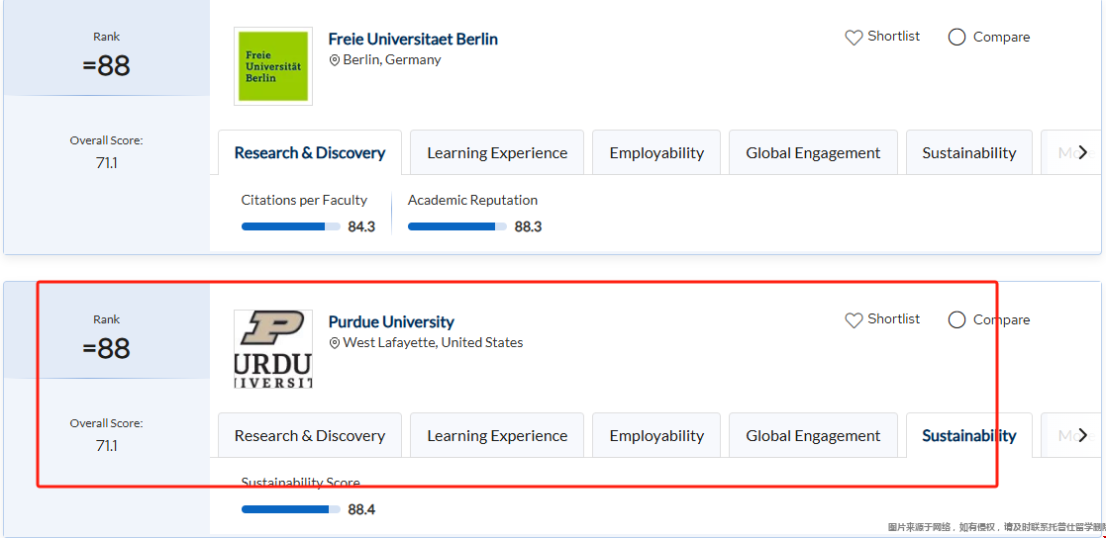This screenshot has width=1106, height=538.
Task: Click Purdue's Sustainability Score progress bar
Action: coord(290,509)
